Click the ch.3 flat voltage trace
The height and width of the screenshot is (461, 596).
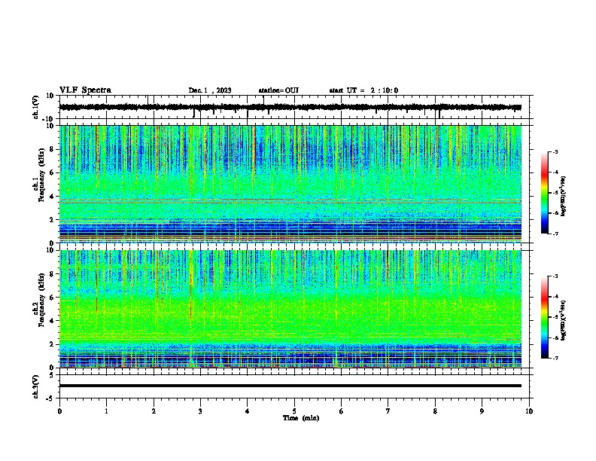pyautogui.click(x=290, y=386)
